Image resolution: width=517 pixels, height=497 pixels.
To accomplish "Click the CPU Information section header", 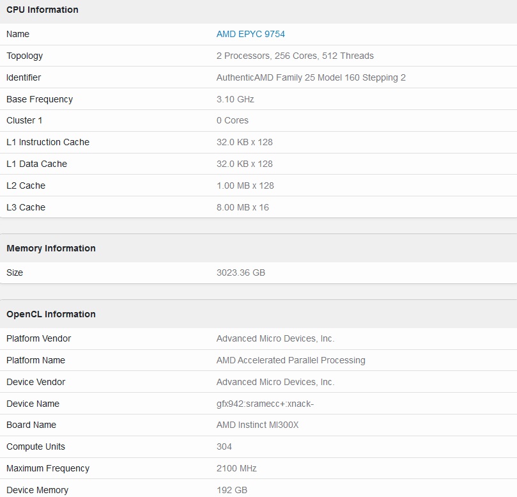I will 43,10.
